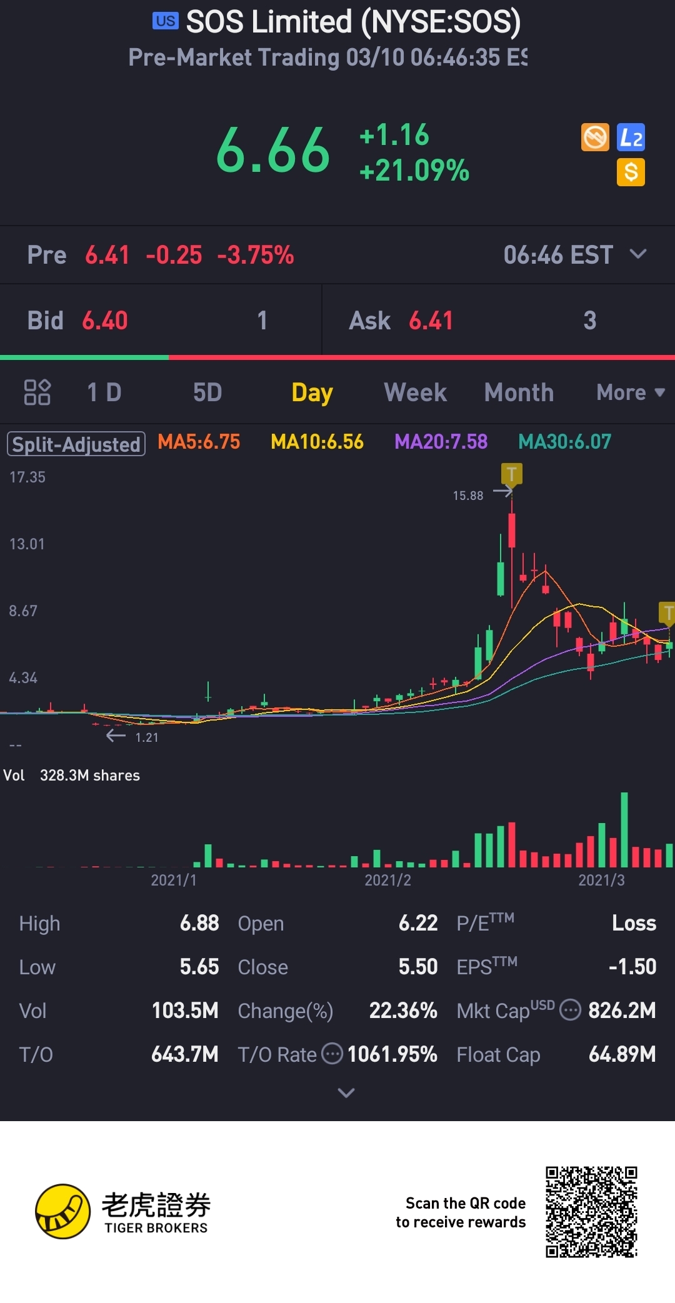Toggle the Split-Adjusted button

(x=76, y=444)
